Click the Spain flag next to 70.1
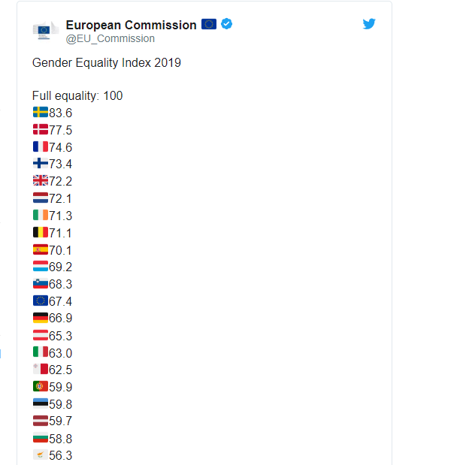This screenshot has height=465, width=472. 41,249
